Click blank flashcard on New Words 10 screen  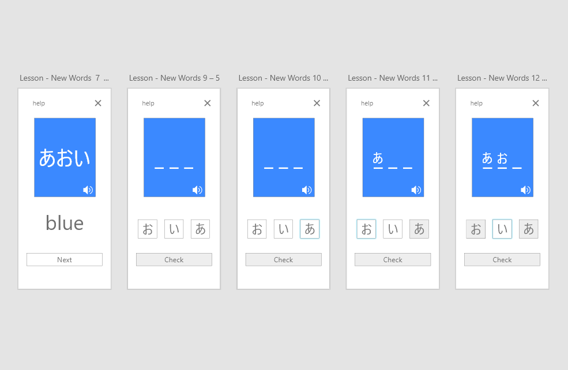pos(284,157)
